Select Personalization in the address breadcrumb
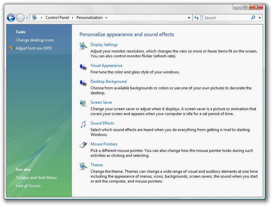This screenshot has width=272, height=206. [x=89, y=18]
